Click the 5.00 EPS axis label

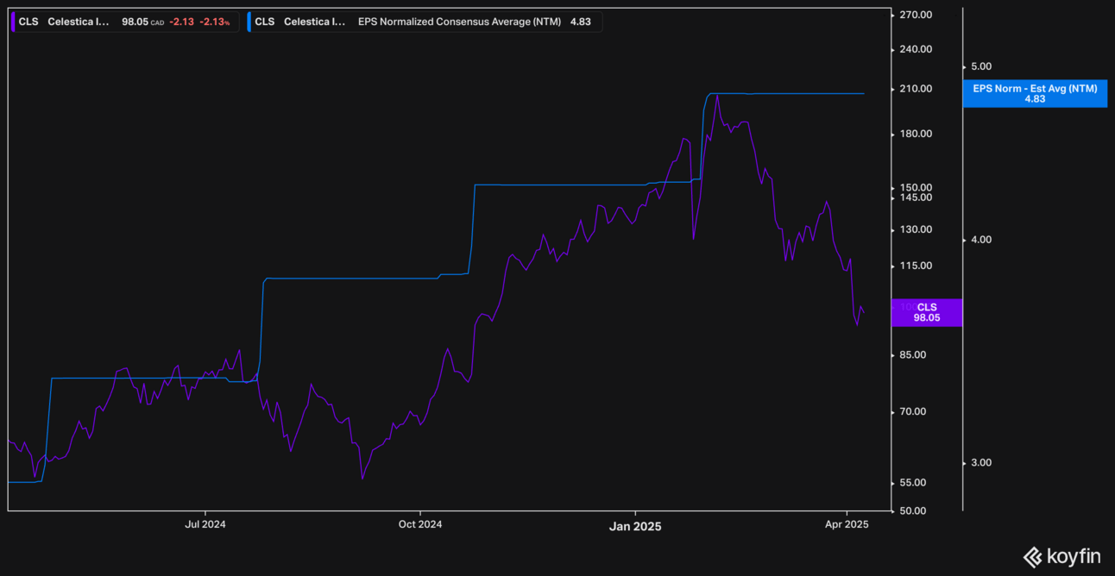pyautogui.click(x=981, y=66)
